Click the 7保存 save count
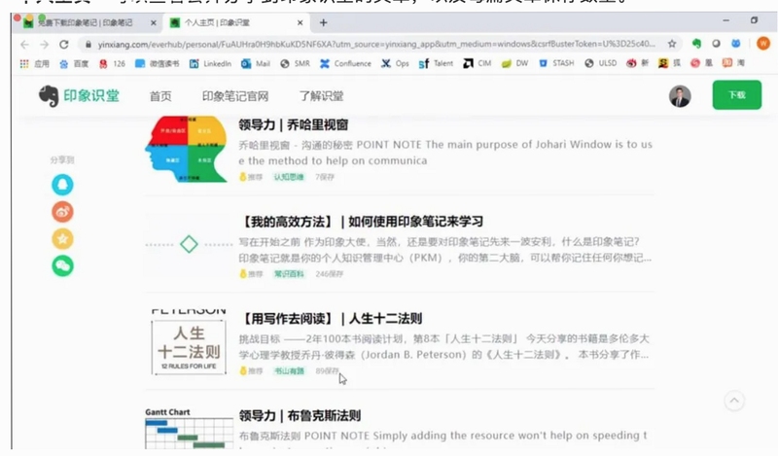This screenshot has width=778, height=456. pos(325,177)
